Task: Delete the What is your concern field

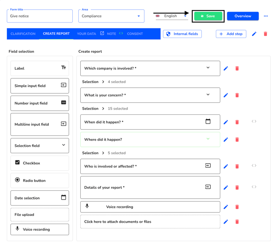Action: click(237, 95)
